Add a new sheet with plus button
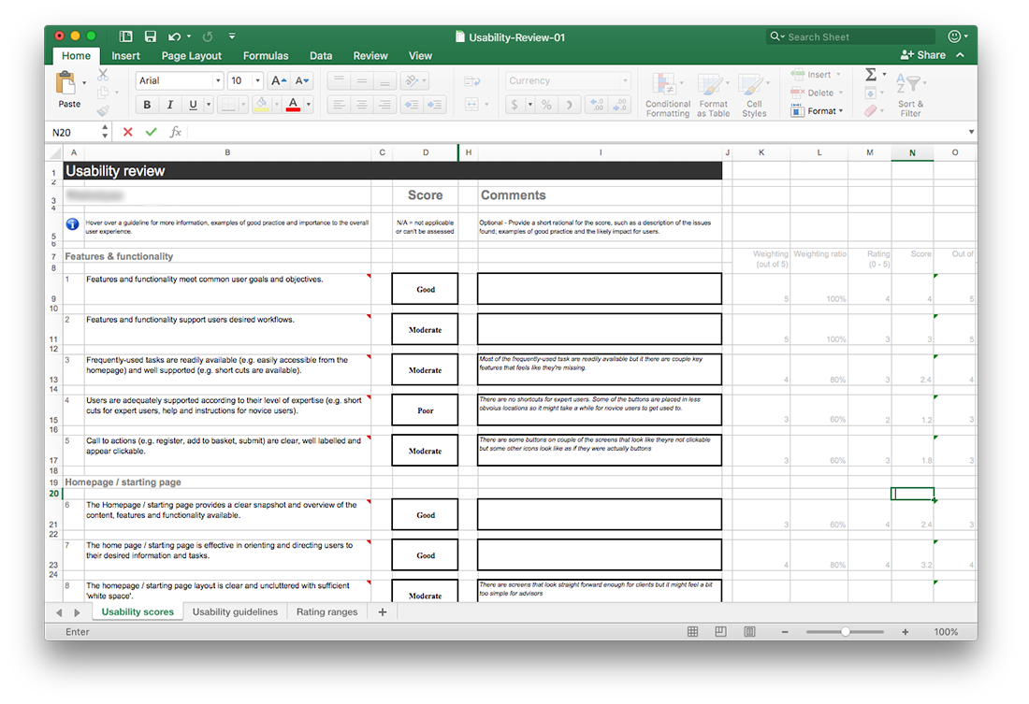 (382, 612)
